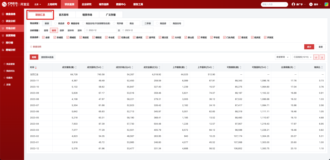The image size is (330, 160).
Task: Sort by 出清周期(月) column arrows
Action: click(295, 68)
